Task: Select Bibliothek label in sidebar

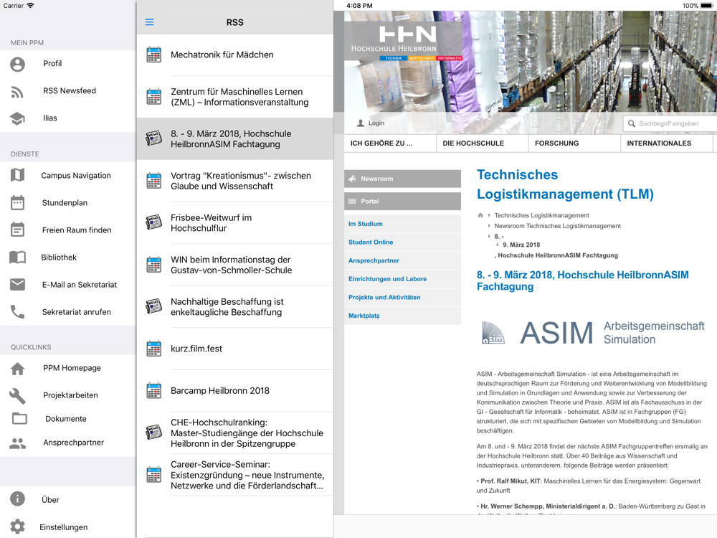Action: (x=59, y=258)
